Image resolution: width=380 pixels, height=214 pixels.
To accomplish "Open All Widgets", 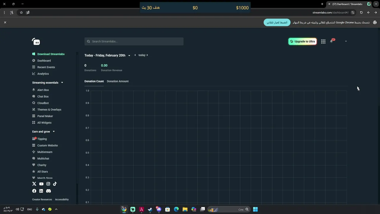I will point(44,123).
